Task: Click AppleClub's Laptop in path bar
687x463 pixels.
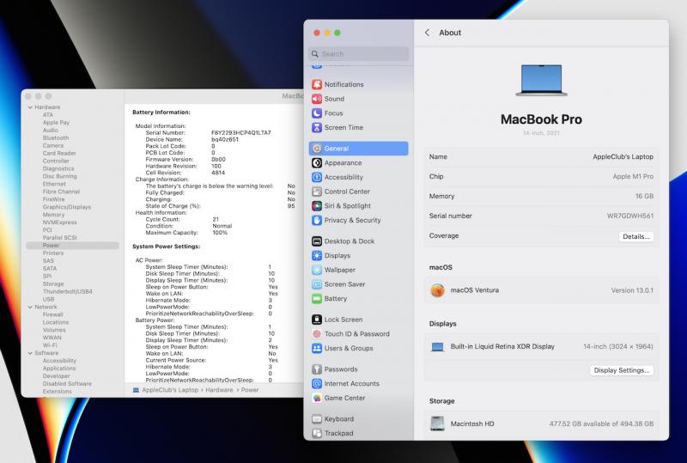Action: tap(170, 390)
